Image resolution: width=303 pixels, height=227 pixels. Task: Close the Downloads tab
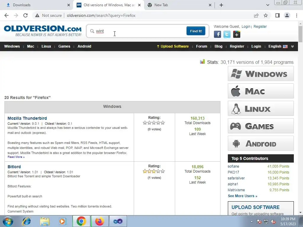[69, 5]
